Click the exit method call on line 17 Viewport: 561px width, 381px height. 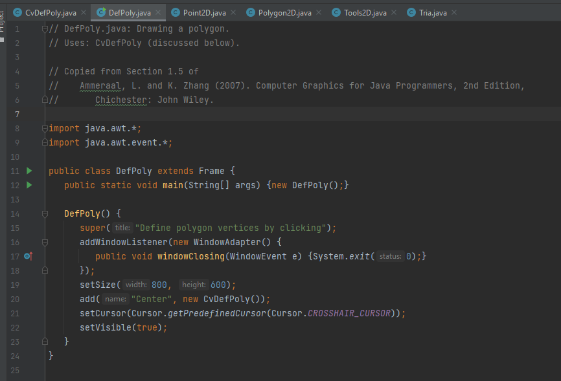pos(360,256)
